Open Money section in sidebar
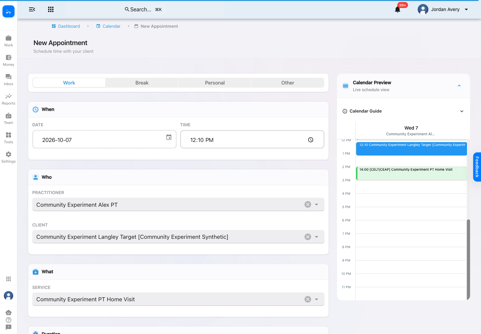This screenshot has height=334, width=481. 9,60
